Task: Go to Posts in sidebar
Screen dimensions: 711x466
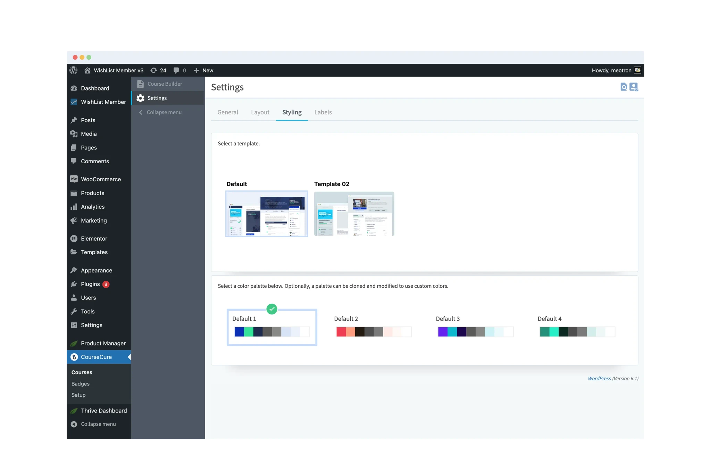Action: click(99, 120)
